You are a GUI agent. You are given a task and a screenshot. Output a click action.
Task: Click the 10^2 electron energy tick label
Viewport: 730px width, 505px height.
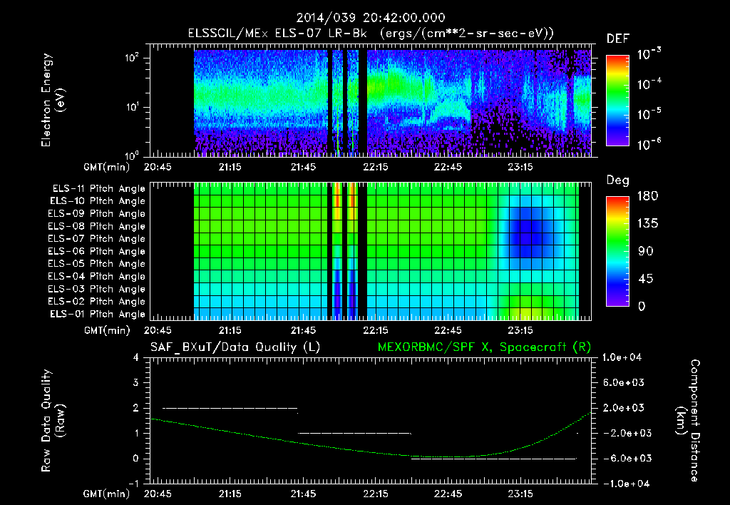pyautogui.click(x=132, y=58)
